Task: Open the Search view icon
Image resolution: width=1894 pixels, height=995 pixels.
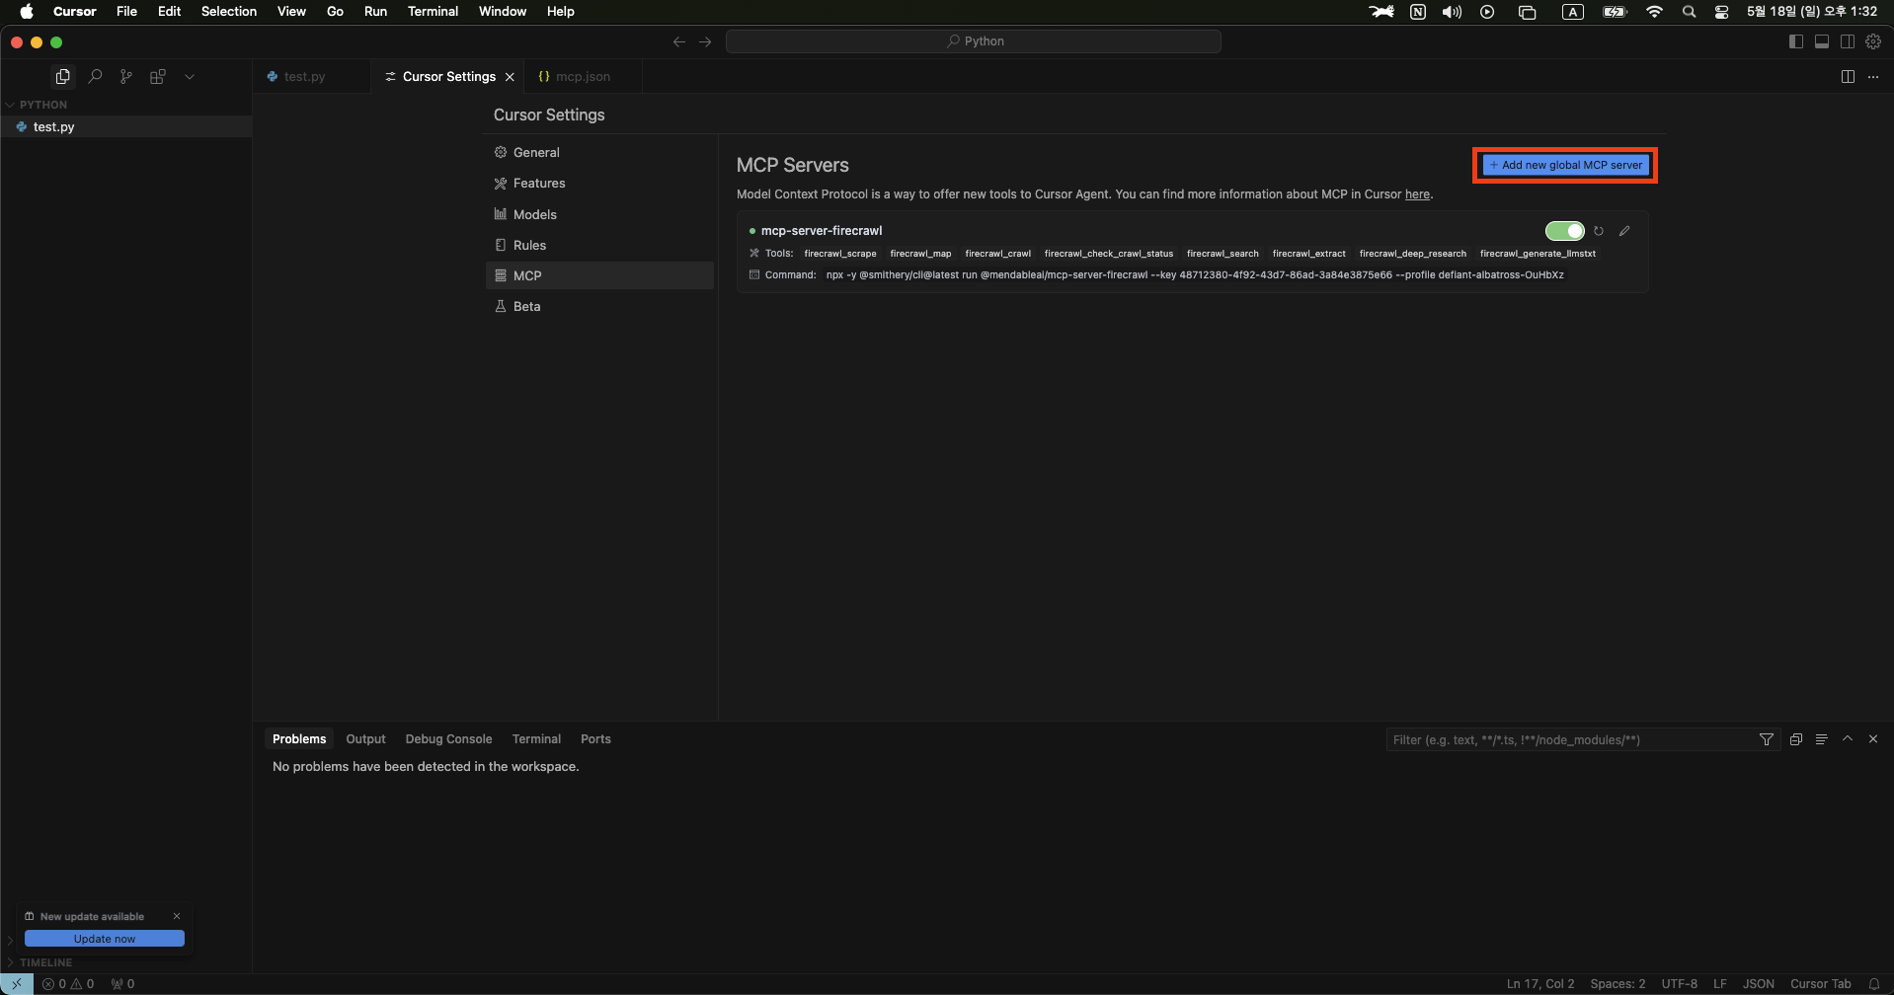Action: [95, 76]
